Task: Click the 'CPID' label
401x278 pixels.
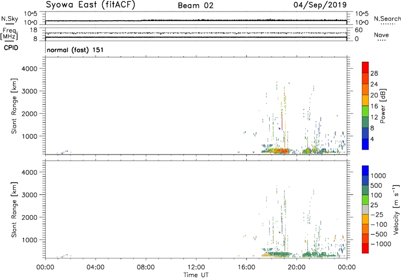Action: tap(11, 48)
